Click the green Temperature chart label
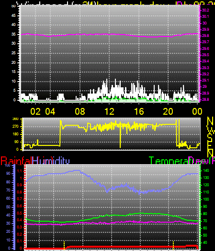Image resolution: width=215 pixels, height=251 pixels. (169, 161)
